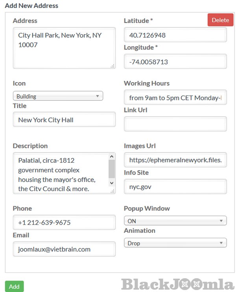236x292 pixels.
Task: Focus the Email input field
Action: (x=64, y=249)
